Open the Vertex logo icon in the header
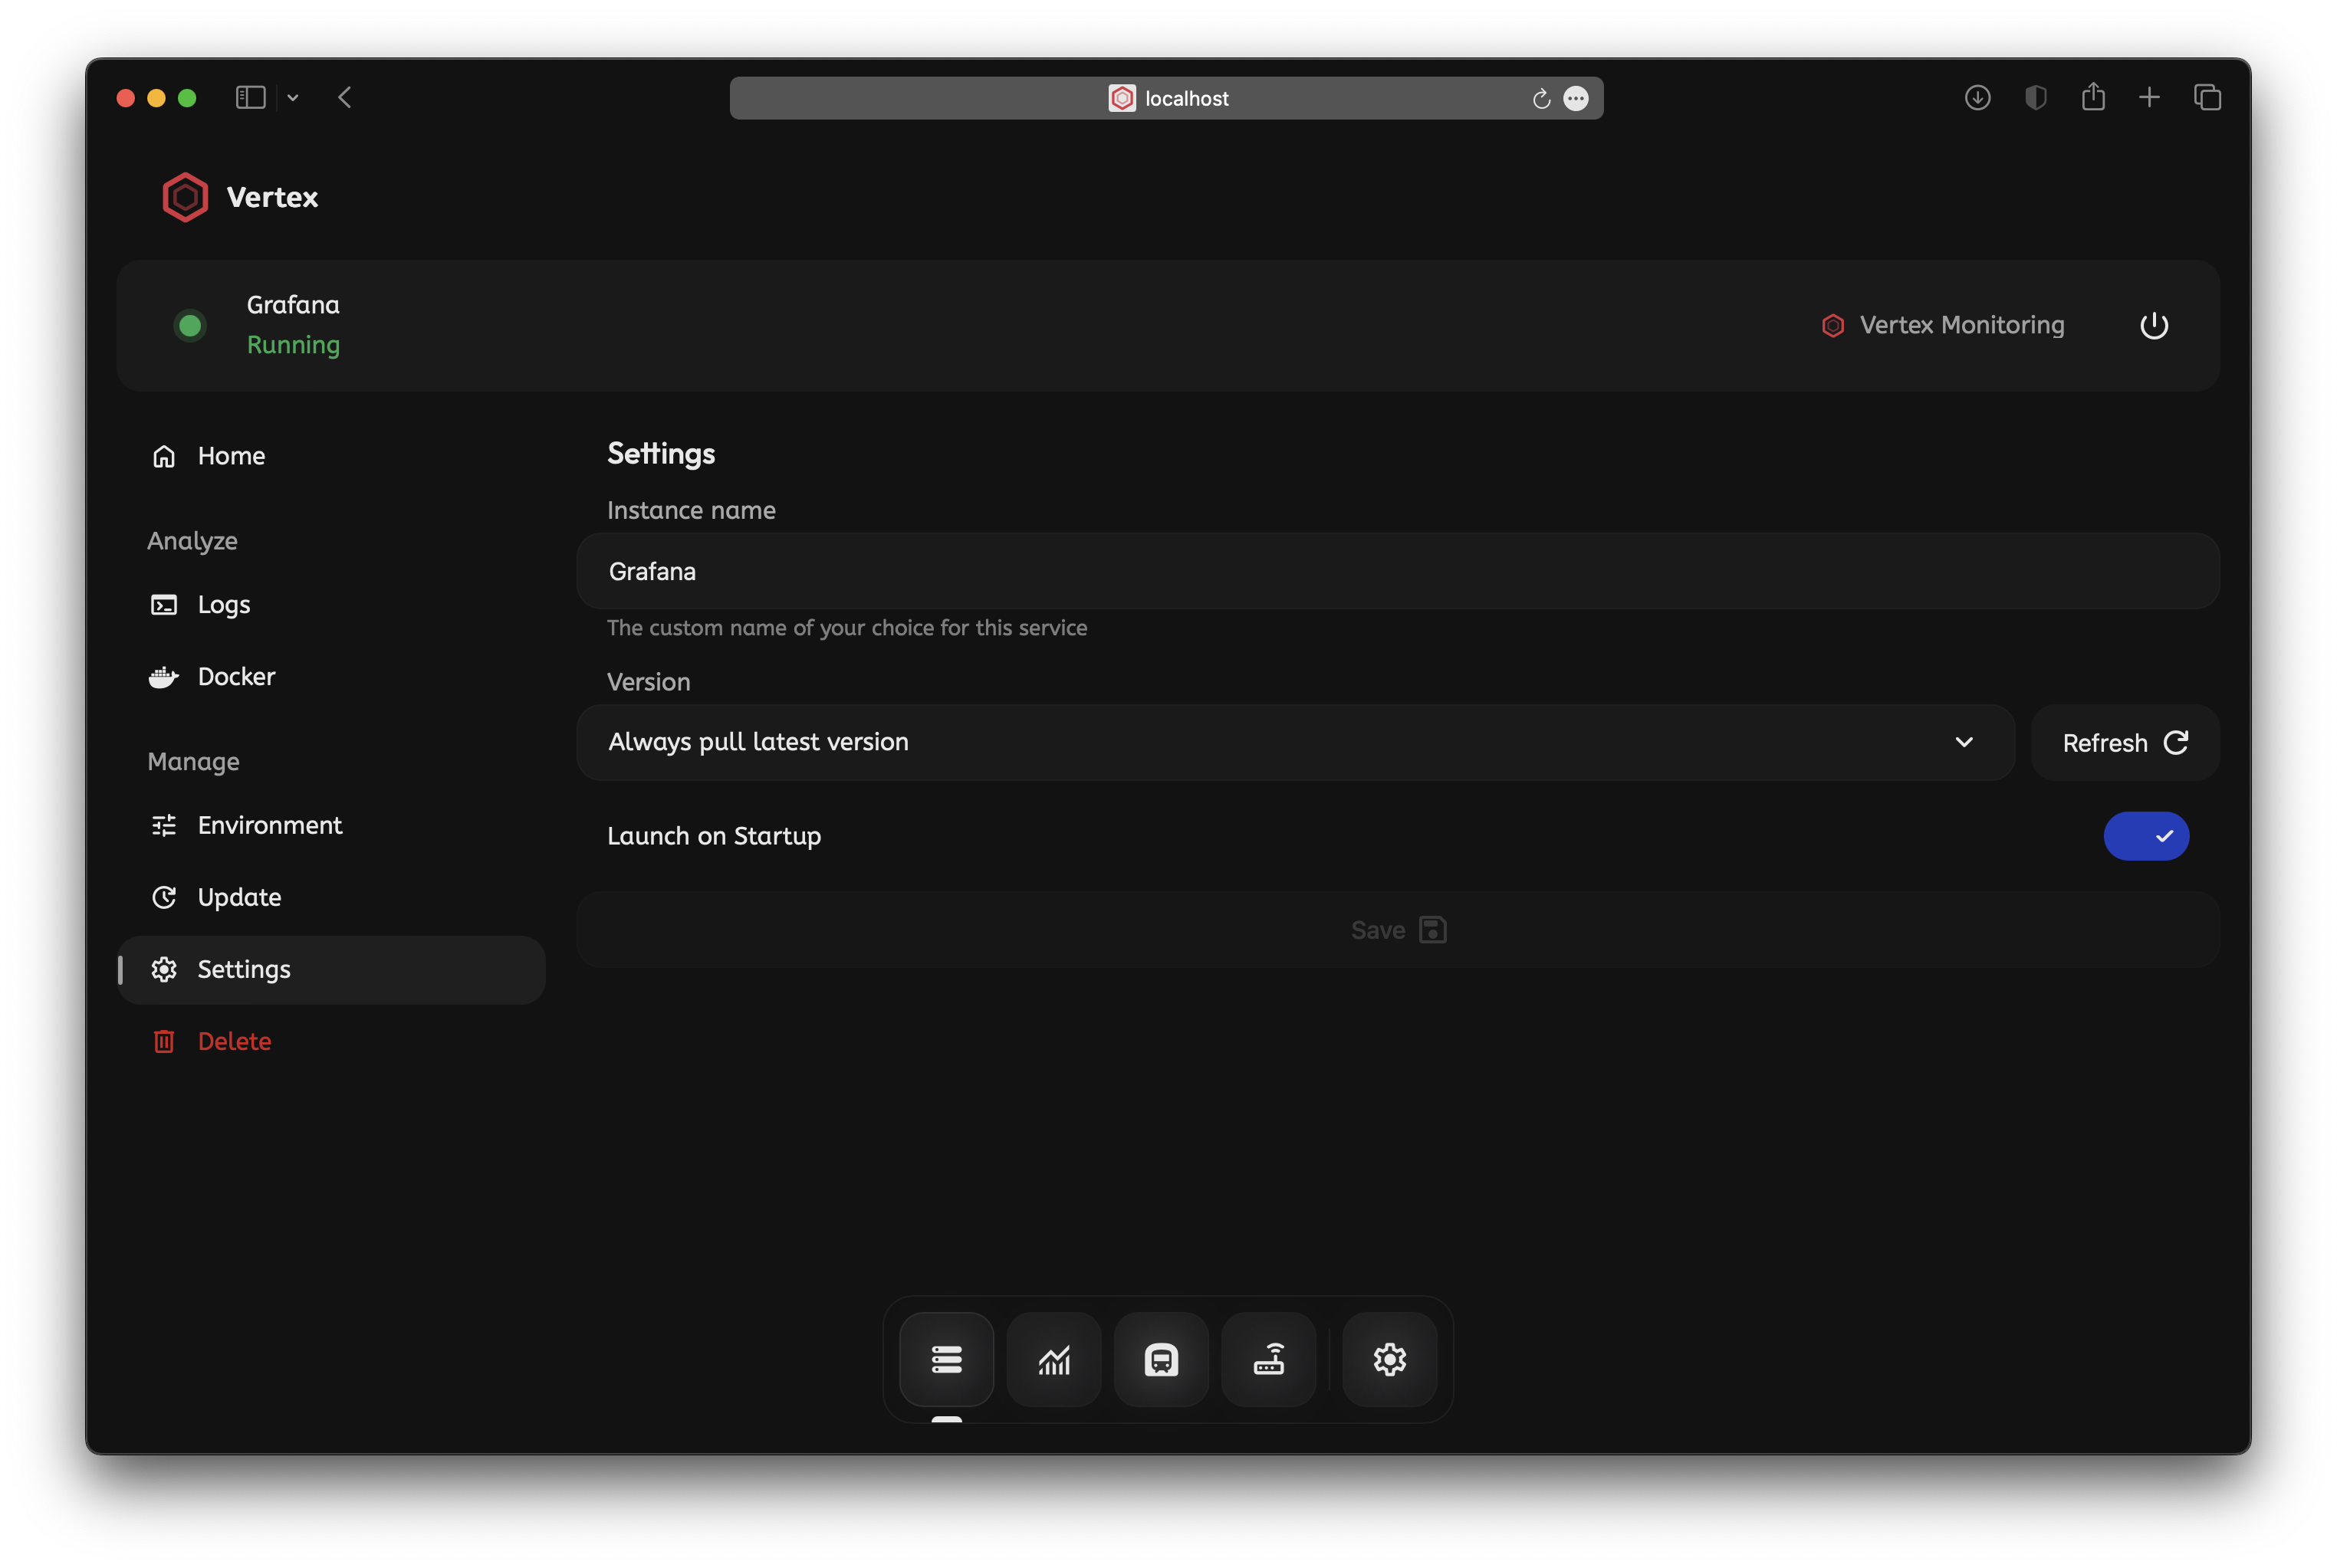 [x=184, y=197]
